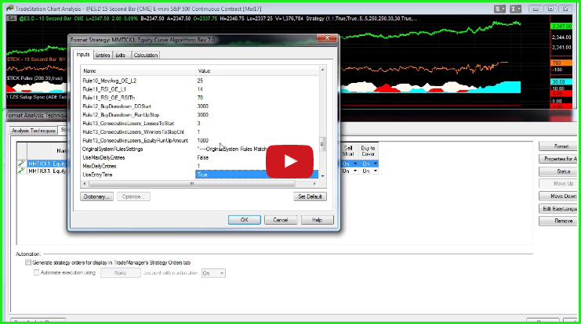The height and width of the screenshot is (324, 581).
Task: Click the second strategy row status icon
Action: click(x=21, y=171)
